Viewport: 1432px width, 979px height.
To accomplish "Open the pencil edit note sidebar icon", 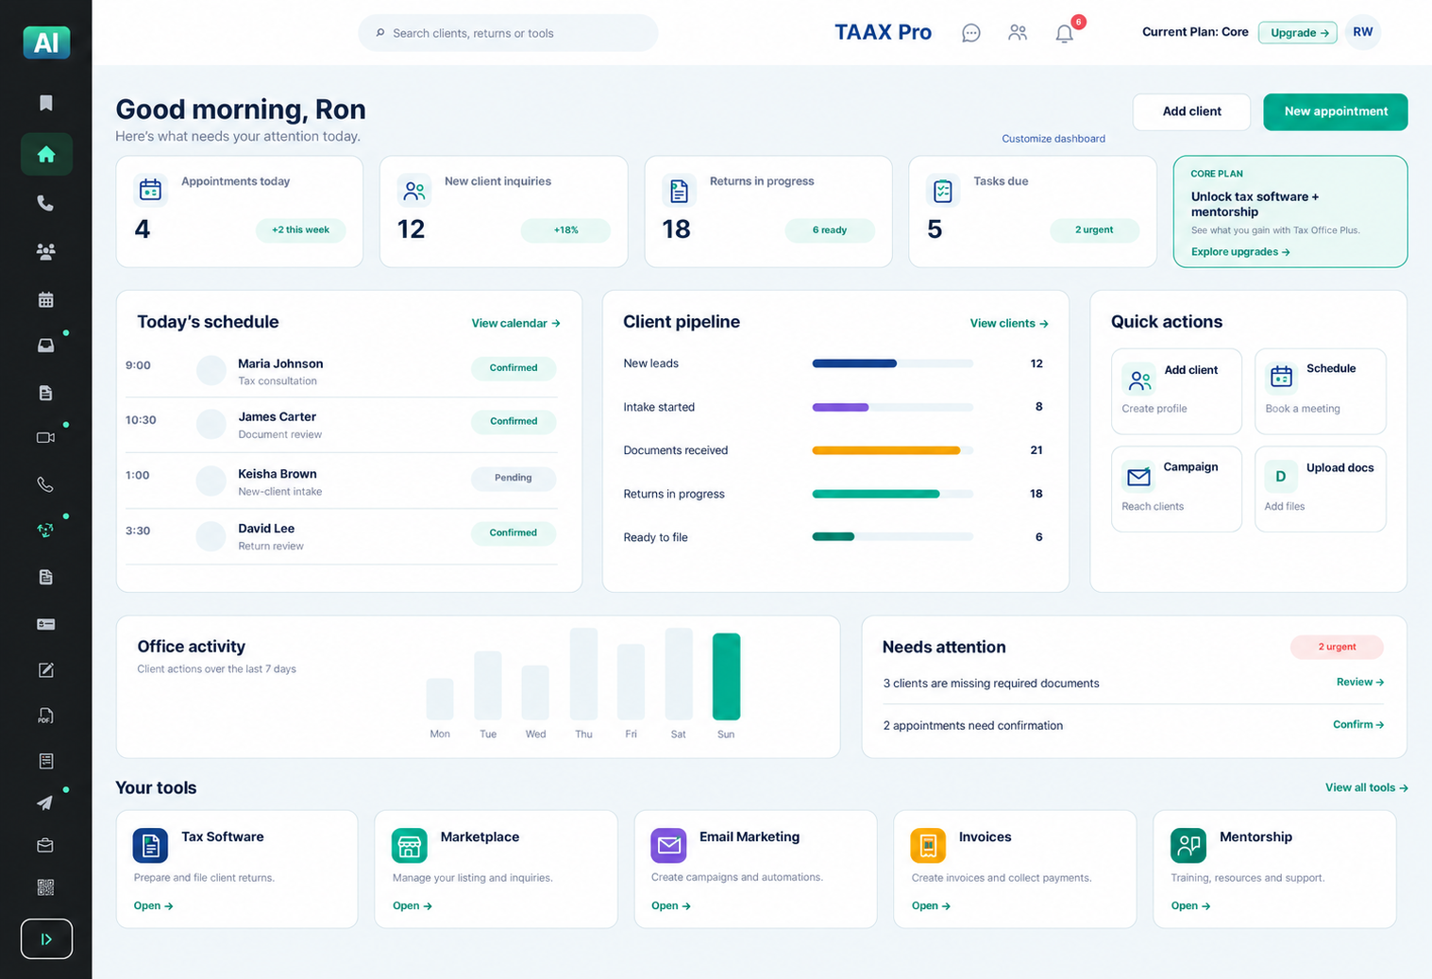I will coord(45,670).
